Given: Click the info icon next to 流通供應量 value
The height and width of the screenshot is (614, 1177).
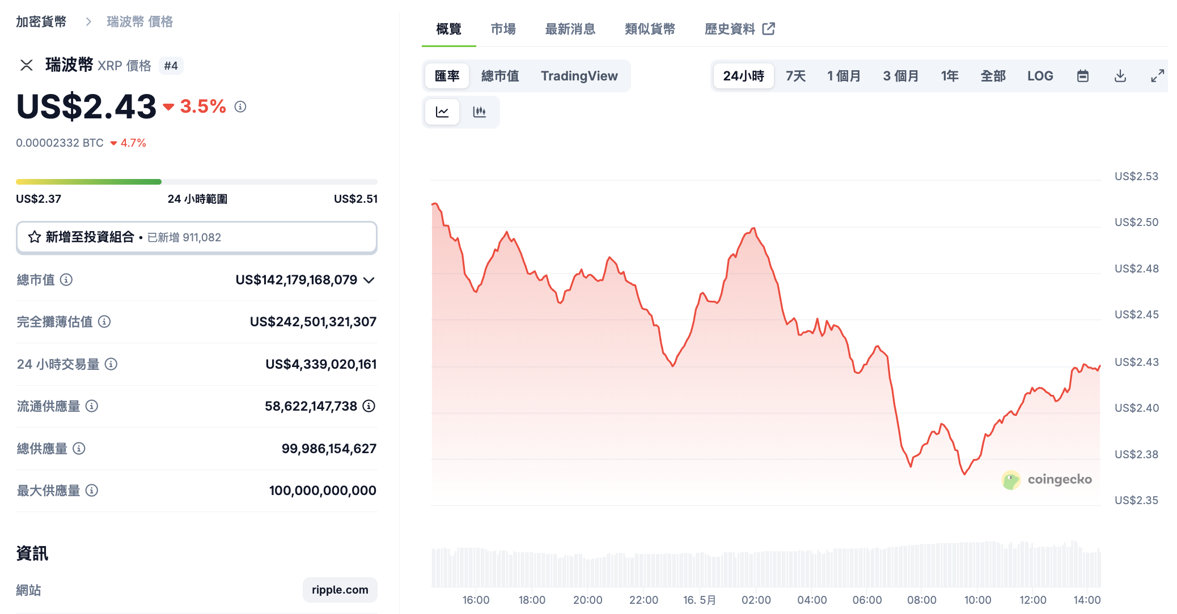Looking at the screenshot, I should coord(369,406).
